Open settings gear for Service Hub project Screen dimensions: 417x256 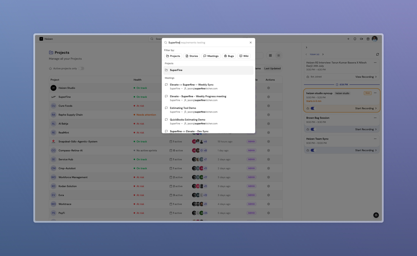pos(268,159)
